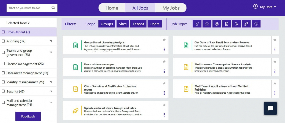The image size is (285, 123).
Task: Check the Identity management (49) checkbox
Action: pyautogui.click(x=3, y=82)
